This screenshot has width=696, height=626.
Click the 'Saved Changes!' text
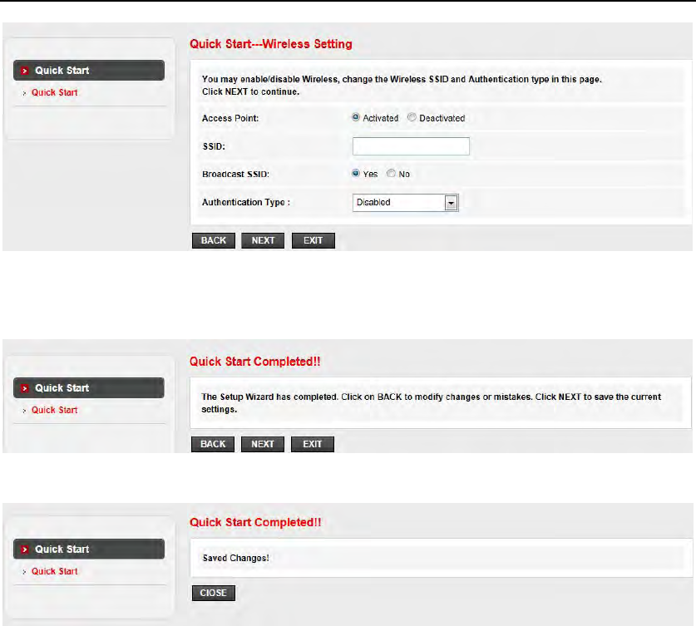pyautogui.click(x=235, y=558)
